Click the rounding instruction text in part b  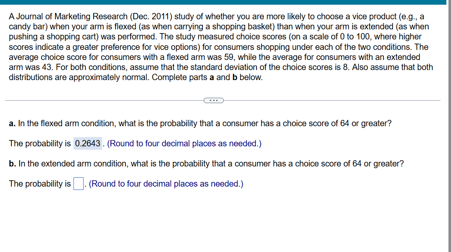[x=166, y=183]
